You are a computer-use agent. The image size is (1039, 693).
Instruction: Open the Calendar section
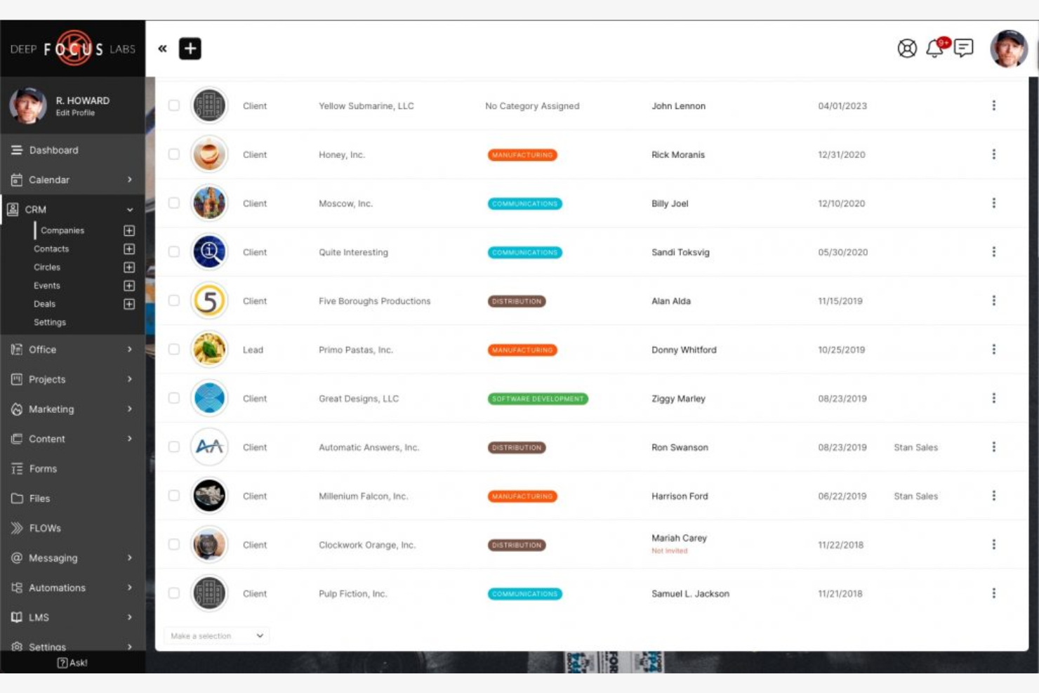tap(51, 180)
